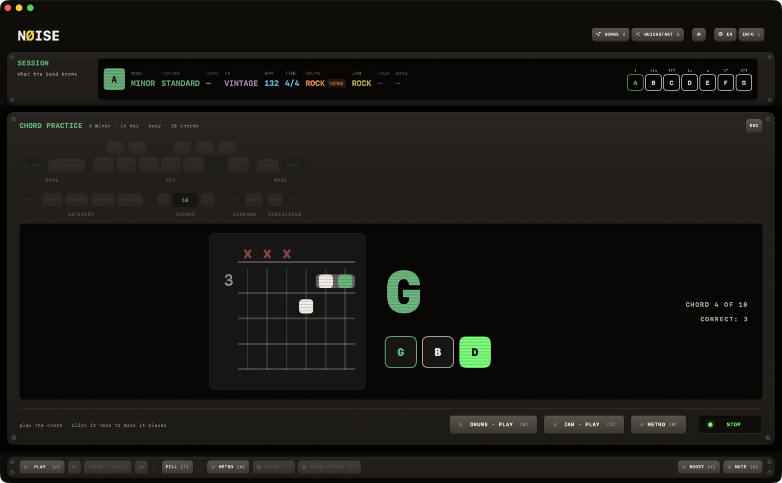Select the Easy chord category
Image resolution: width=782 pixels, height=483 pixels.
coord(29,200)
